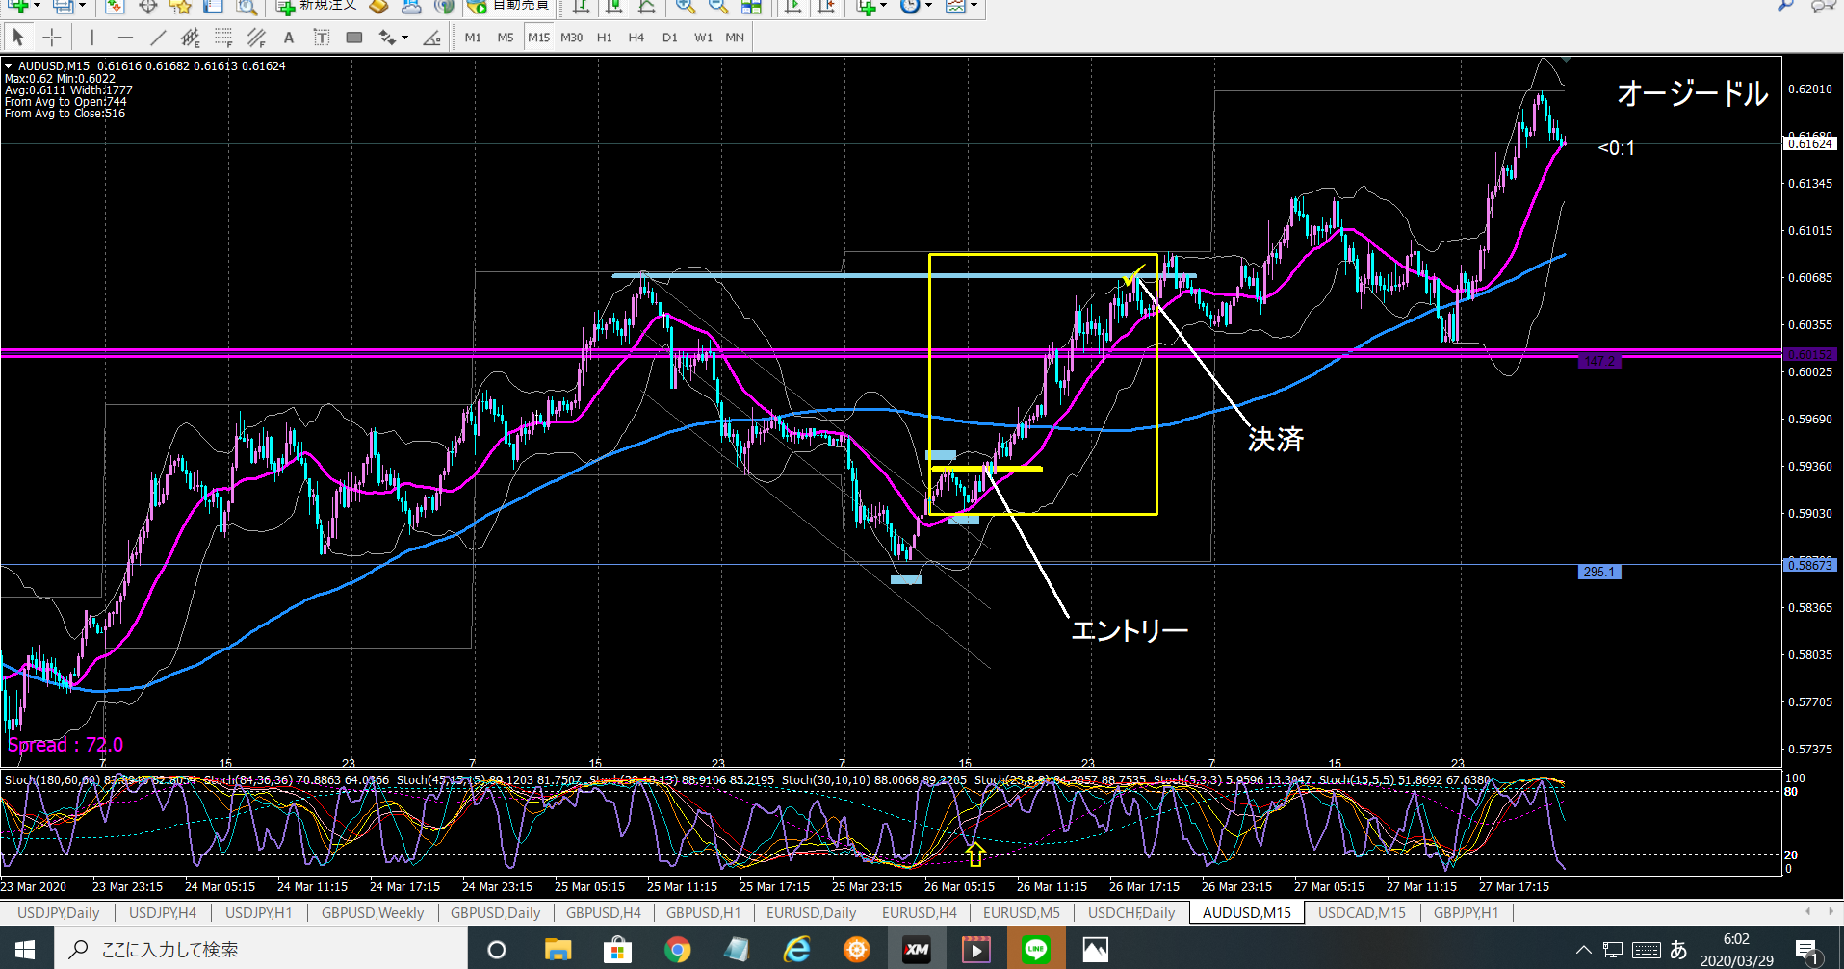
Task: Choose the trendline by angle tool
Action: click(x=432, y=38)
